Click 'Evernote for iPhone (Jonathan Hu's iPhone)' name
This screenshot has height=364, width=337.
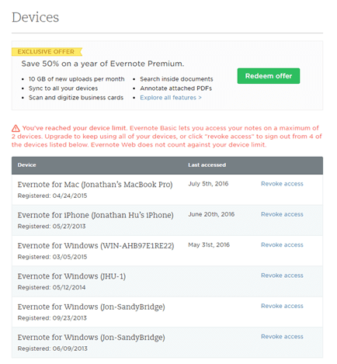(96, 215)
